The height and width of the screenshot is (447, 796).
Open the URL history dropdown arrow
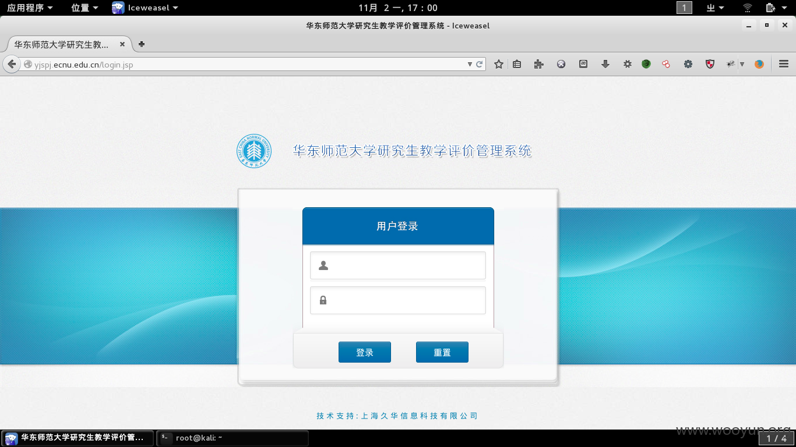470,64
